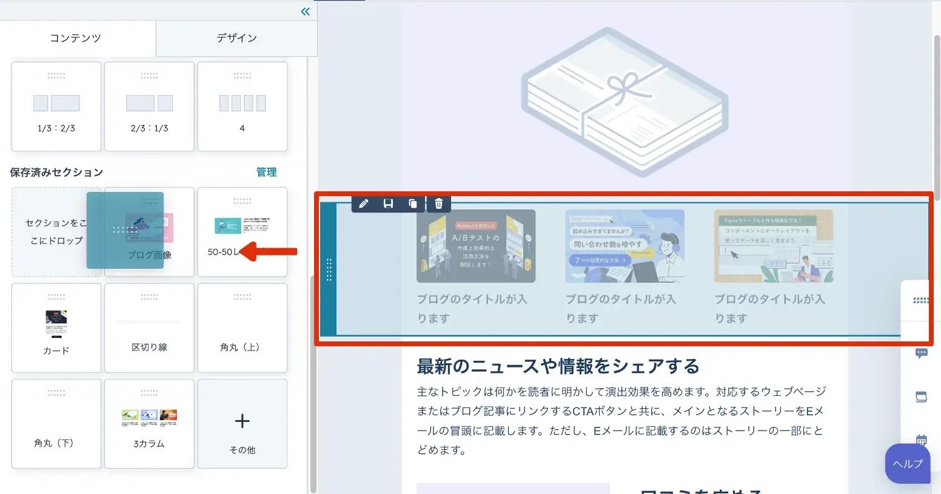This screenshot has height=494, width=941.
Task: Switch to the デザイン tab
Action: (x=236, y=38)
